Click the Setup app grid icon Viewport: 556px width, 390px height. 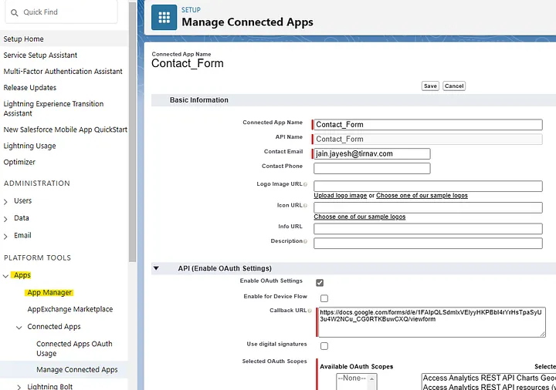pyautogui.click(x=164, y=17)
